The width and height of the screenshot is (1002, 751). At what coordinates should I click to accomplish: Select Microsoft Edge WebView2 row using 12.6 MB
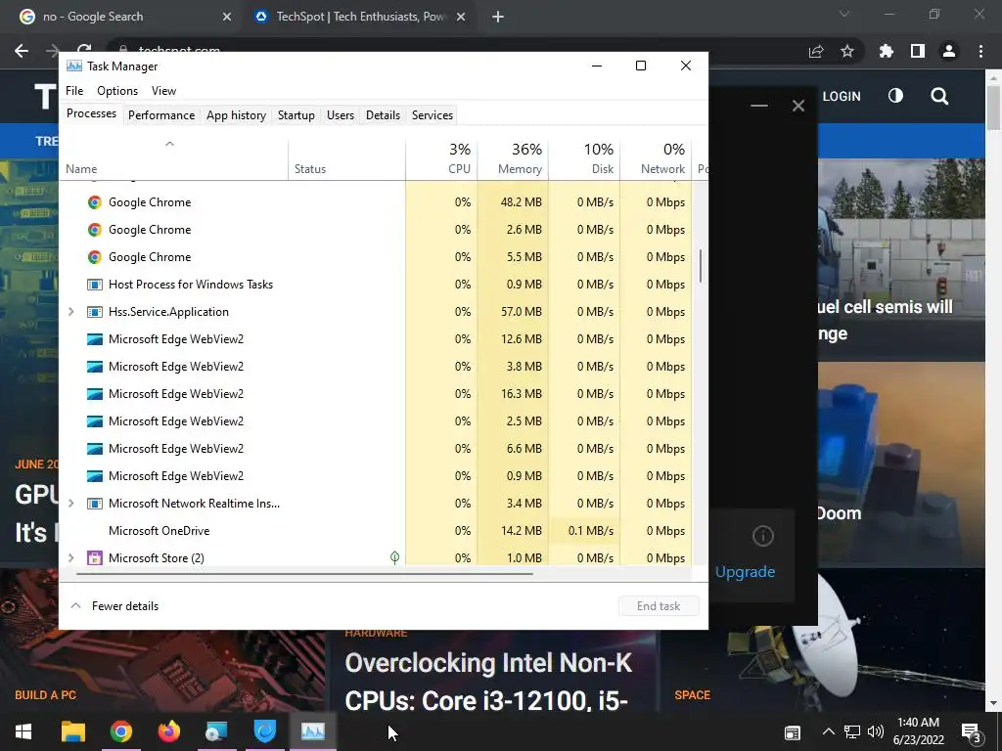tap(376, 339)
